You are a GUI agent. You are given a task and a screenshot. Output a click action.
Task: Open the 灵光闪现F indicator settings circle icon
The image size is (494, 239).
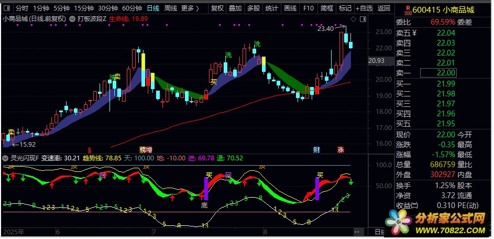(x=6, y=158)
